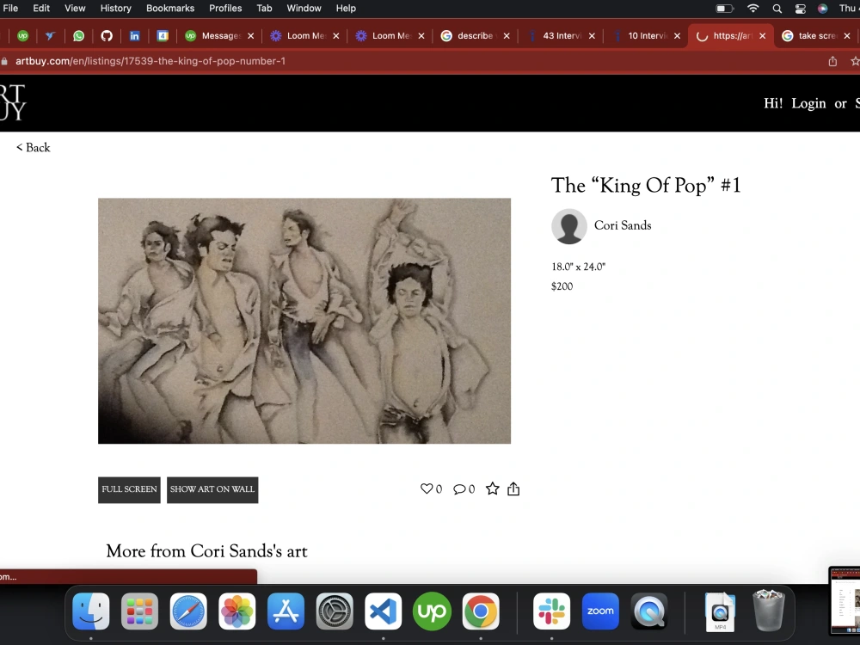Open Upwork app in the Dock
The image size is (860, 645).
(x=433, y=611)
